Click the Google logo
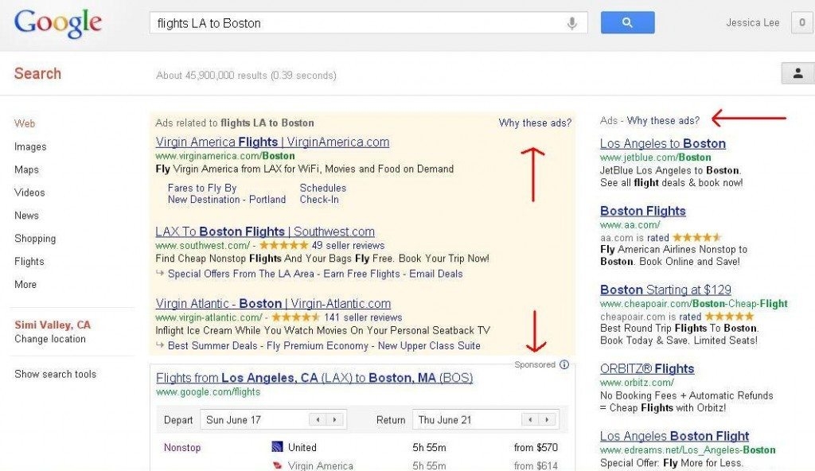This screenshot has height=471, width=815. point(58,23)
